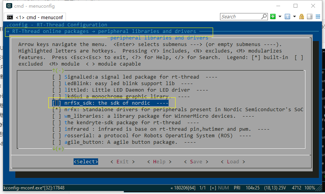Click the padlock lock console icon
This screenshot has width=325, height=194.
click(302, 16)
